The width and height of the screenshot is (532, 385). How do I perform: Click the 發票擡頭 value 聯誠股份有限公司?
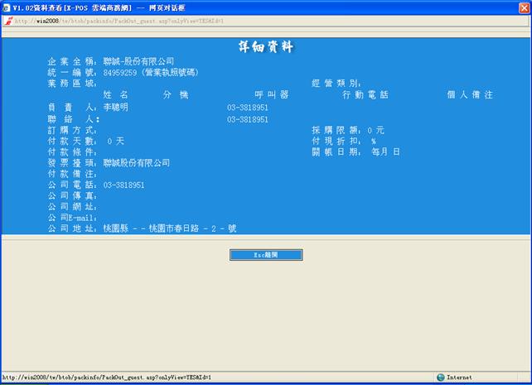[x=137, y=163]
